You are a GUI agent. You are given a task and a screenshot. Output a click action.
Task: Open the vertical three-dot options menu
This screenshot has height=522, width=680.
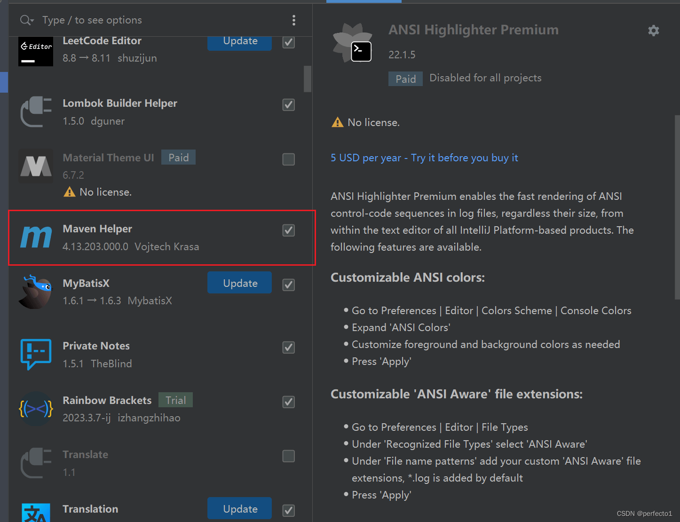(x=294, y=20)
